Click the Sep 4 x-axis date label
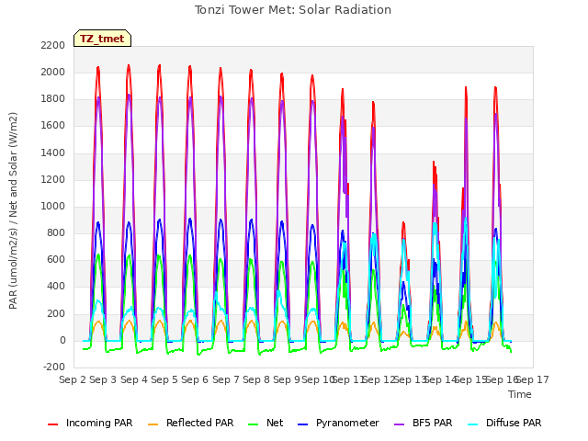The height and width of the screenshot is (441, 588). 134,379
